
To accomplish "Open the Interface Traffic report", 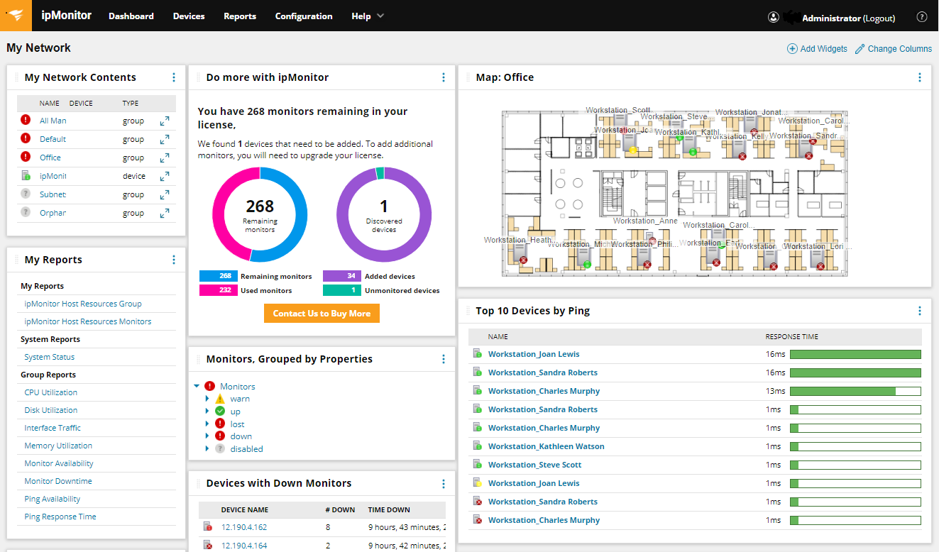I will [x=53, y=428].
